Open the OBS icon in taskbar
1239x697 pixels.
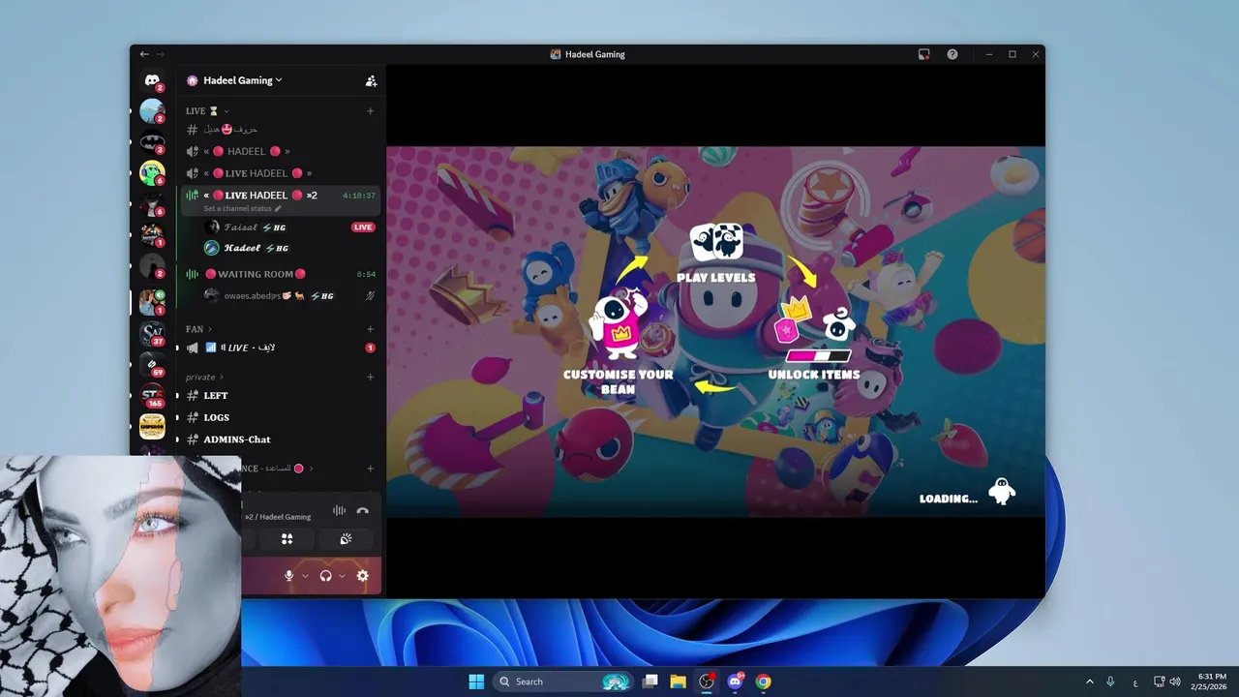pos(707,682)
